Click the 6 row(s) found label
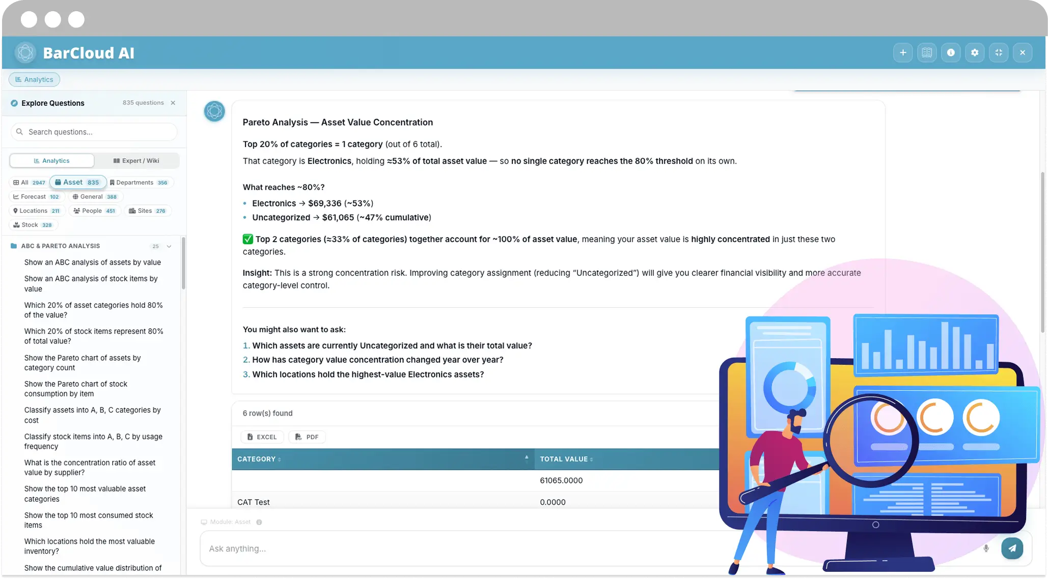Image resolution: width=1048 pixels, height=579 pixels. pyautogui.click(x=267, y=414)
